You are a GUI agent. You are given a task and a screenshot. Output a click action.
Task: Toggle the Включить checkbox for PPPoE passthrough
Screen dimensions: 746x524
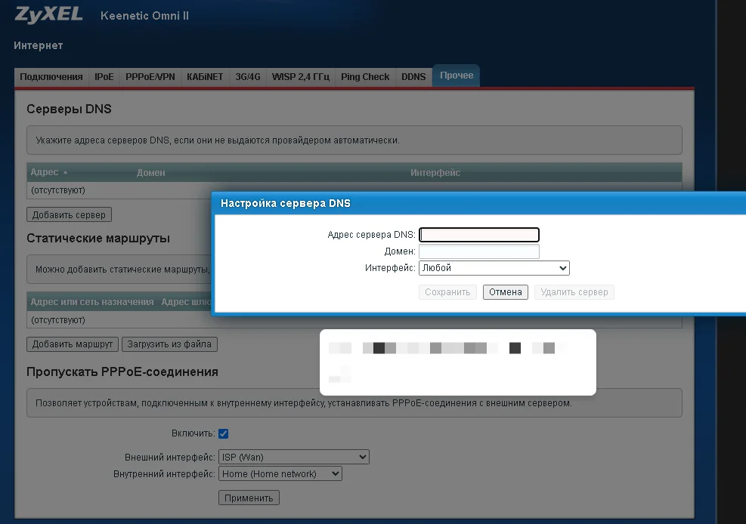point(223,433)
